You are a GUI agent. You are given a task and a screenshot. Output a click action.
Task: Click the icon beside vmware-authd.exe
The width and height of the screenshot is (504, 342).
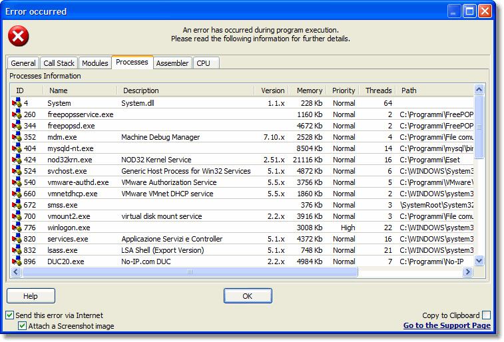tap(17, 182)
